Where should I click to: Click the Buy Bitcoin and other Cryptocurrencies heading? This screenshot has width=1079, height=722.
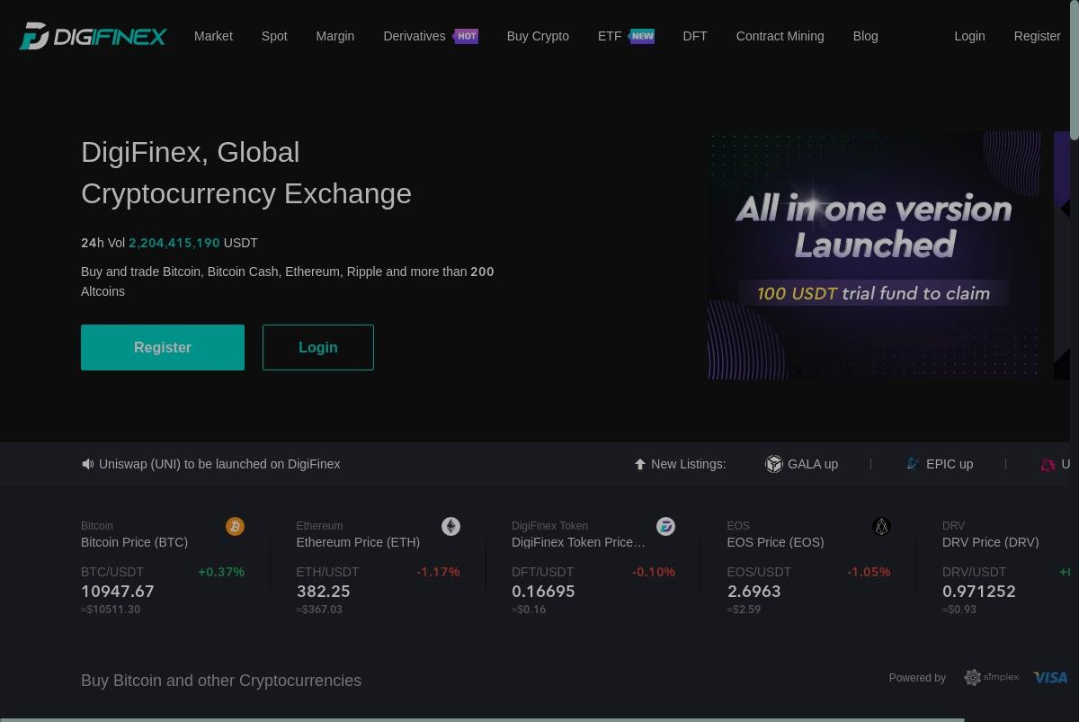pyautogui.click(x=221, y=681)
